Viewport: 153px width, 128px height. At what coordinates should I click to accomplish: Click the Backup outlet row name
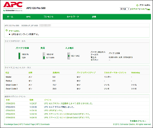click(x=9, y=81)
